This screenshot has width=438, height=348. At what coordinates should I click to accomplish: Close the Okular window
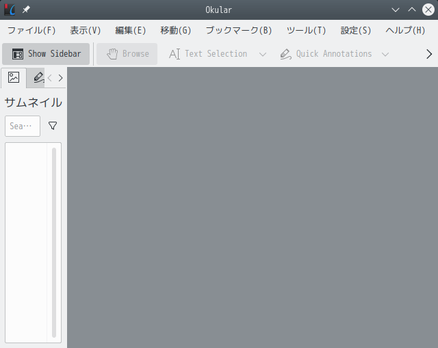(428, 10)
